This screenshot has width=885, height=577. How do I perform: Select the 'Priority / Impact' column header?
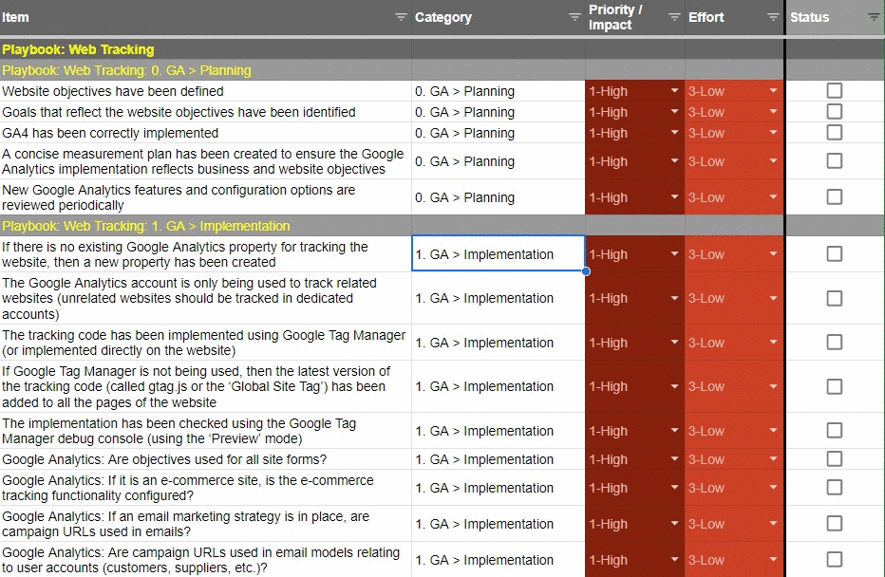click(635, 17)
